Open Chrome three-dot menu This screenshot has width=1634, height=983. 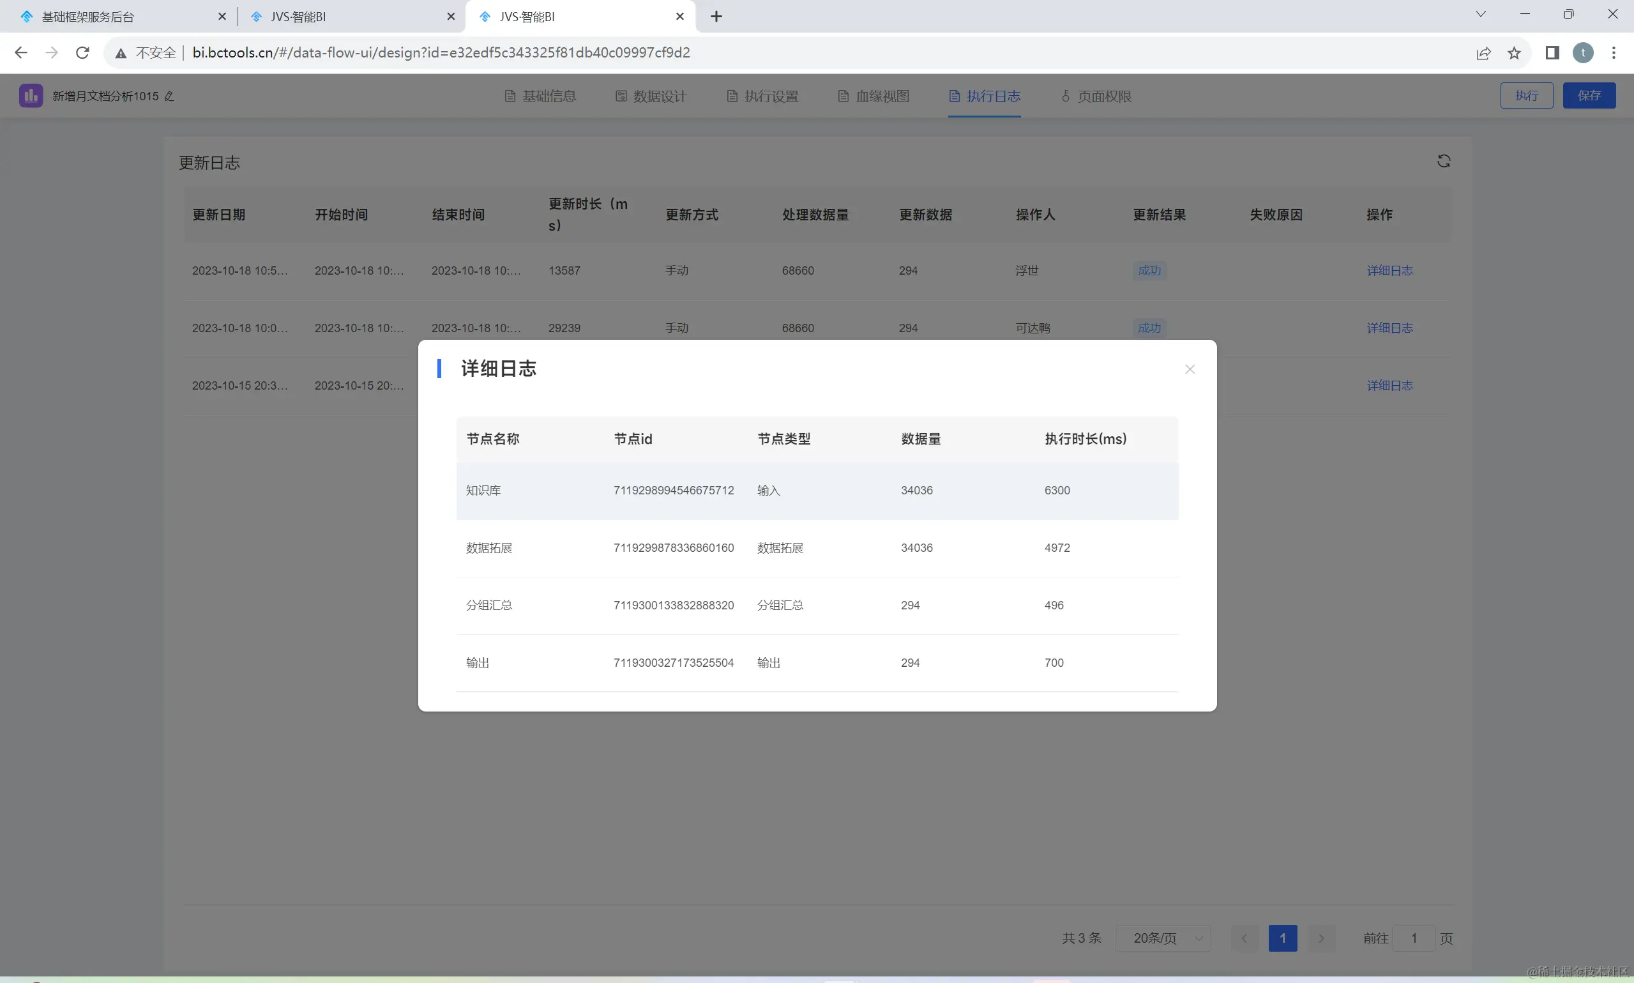click(1614, 53)
